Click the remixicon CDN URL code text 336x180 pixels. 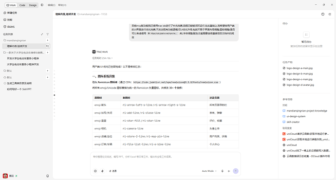(x=176, y=82)
